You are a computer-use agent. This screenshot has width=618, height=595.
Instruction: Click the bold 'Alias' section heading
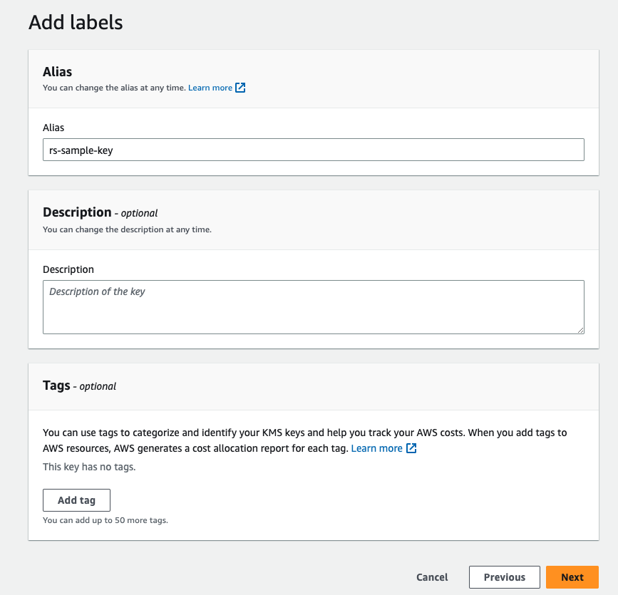click(x=58, y=72)
